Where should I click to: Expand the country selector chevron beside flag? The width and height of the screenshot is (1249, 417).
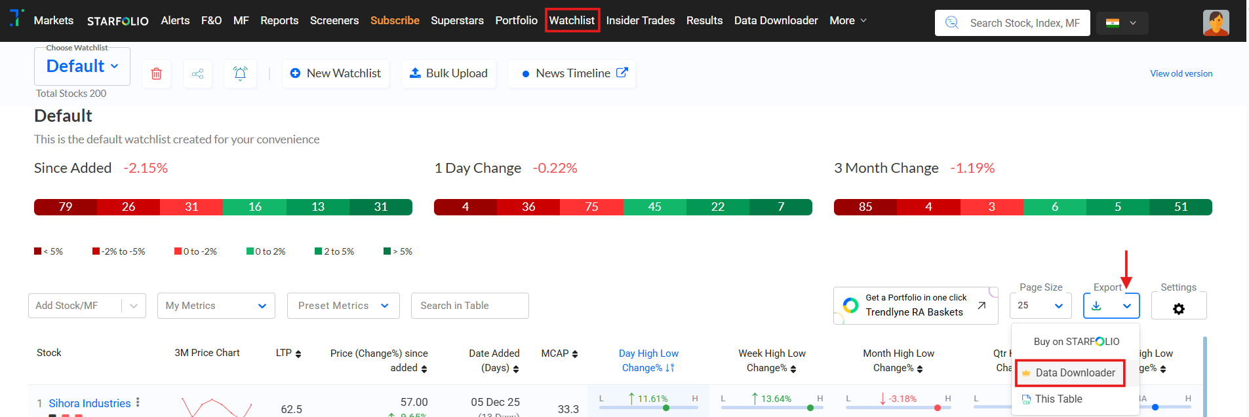pyautogui.click(x=1133, y=23)
